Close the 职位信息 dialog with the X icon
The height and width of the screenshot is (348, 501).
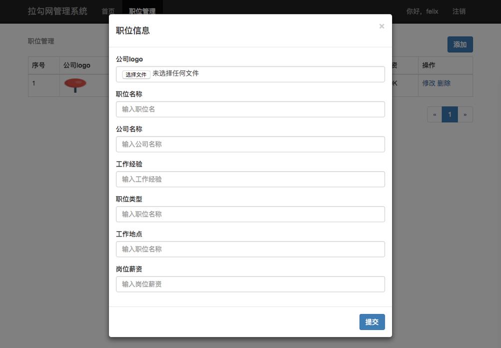coord(382,26)
